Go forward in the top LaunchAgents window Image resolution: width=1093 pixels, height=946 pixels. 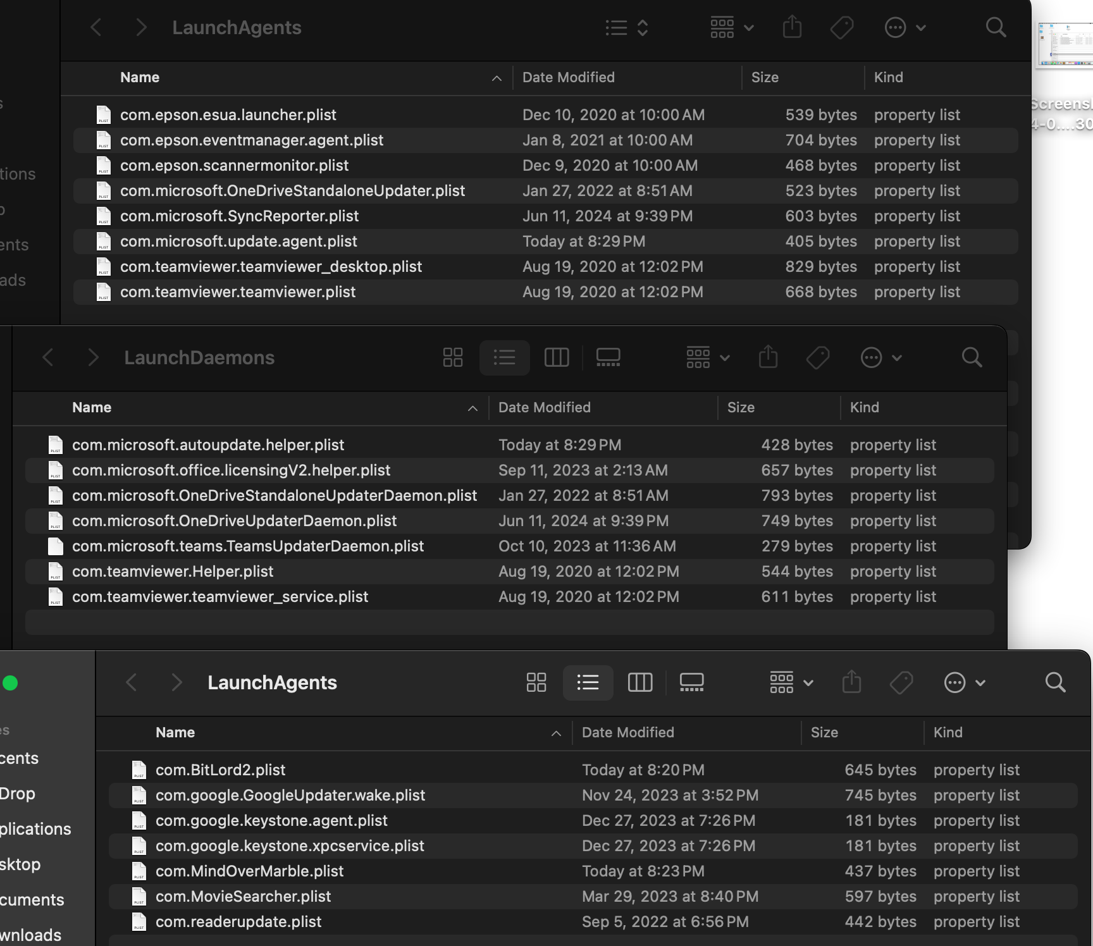click(141, 27)
